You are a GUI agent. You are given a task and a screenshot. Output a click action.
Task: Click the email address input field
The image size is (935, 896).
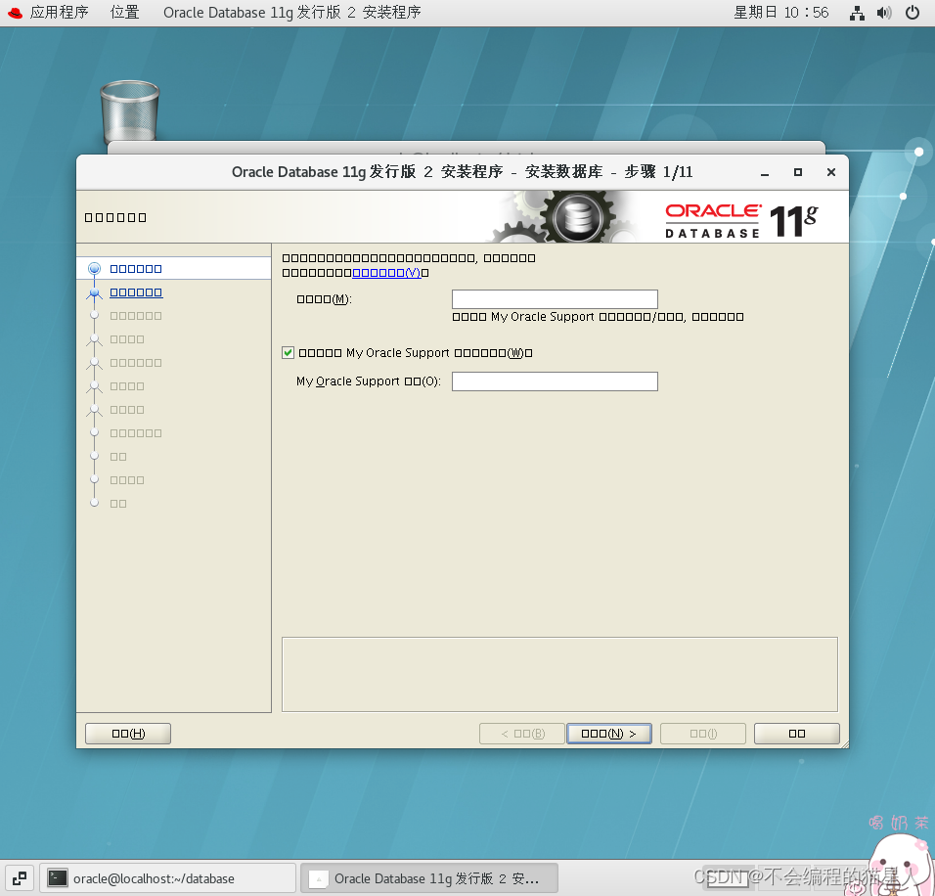555,299
